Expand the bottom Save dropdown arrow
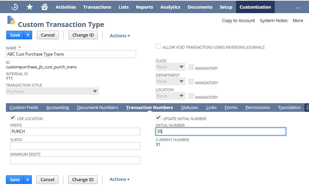Image resolution: width=309 pixels, height=186 pixels. (28, 180)
